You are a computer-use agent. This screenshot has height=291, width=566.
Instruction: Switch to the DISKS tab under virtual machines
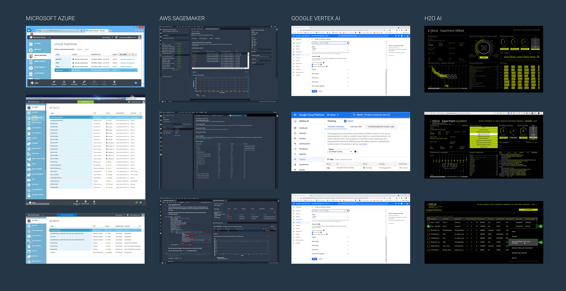tap(87, 49)
